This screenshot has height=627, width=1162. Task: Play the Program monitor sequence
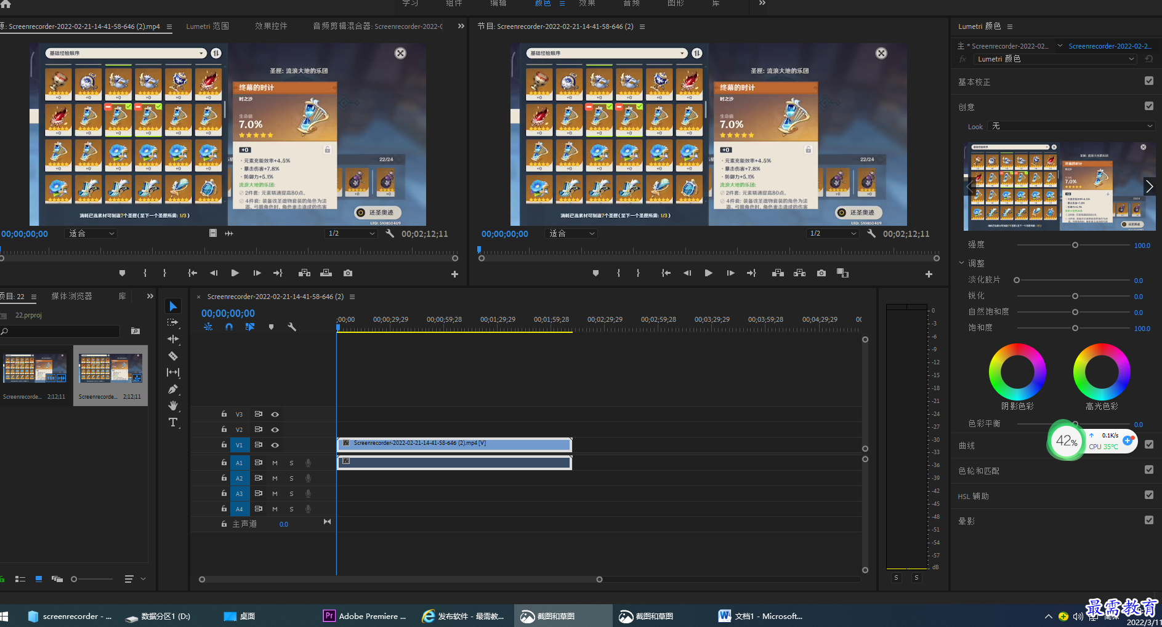coord(708,273)
